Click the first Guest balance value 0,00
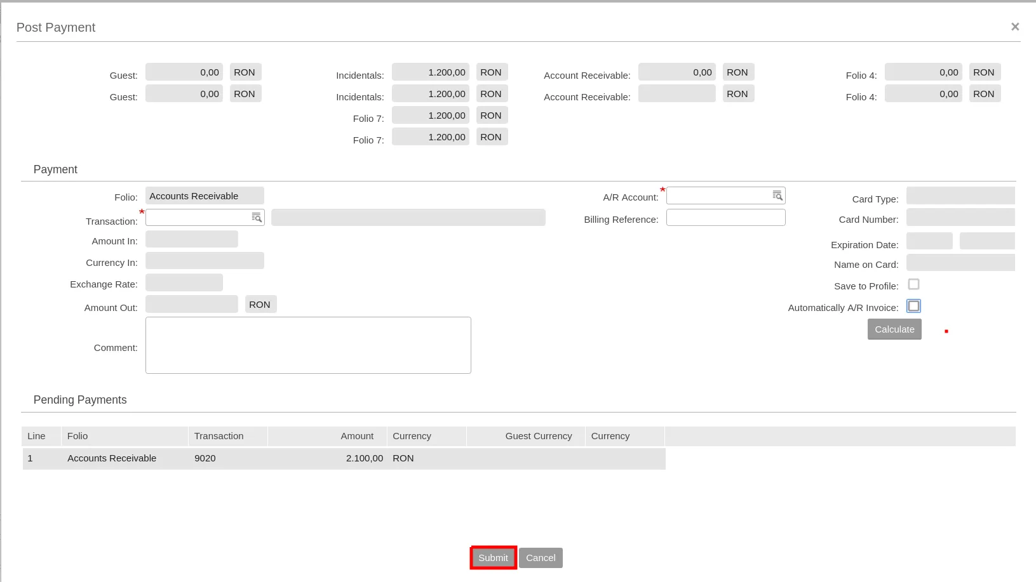Image resolution: width=1036 pixels, height=582 pixels. click(184, 72)
